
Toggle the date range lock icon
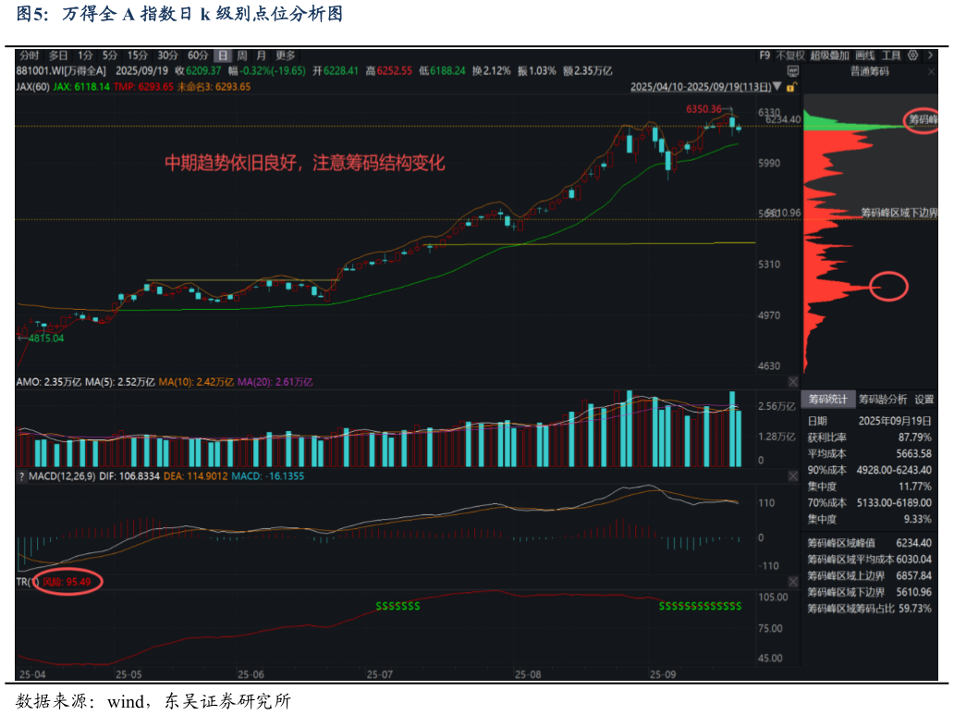coord(791,86)
